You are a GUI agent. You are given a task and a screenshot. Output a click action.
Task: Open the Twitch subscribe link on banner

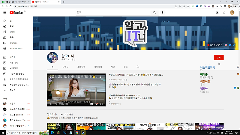coord(215,45)
